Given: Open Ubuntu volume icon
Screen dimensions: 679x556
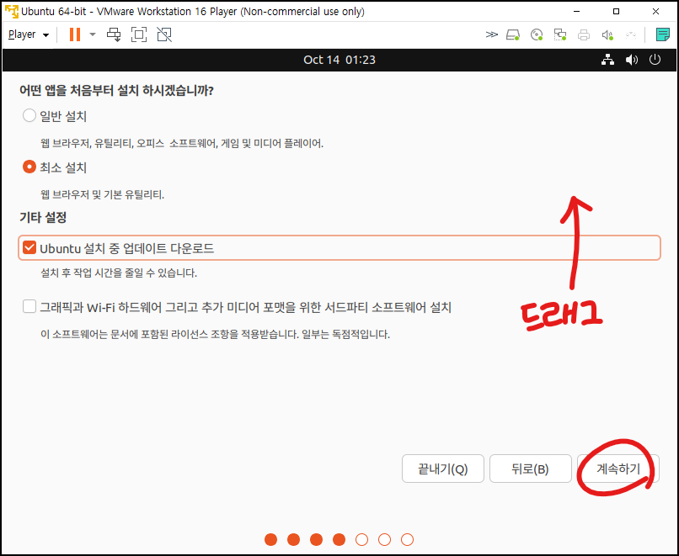Looking at the screenshot, I should 632,60.
